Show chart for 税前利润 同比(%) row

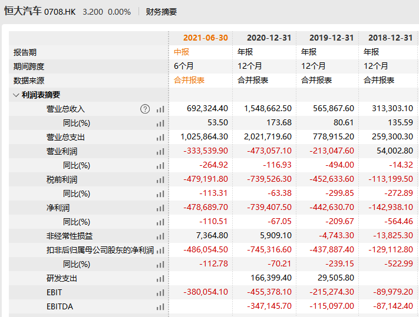160,194
